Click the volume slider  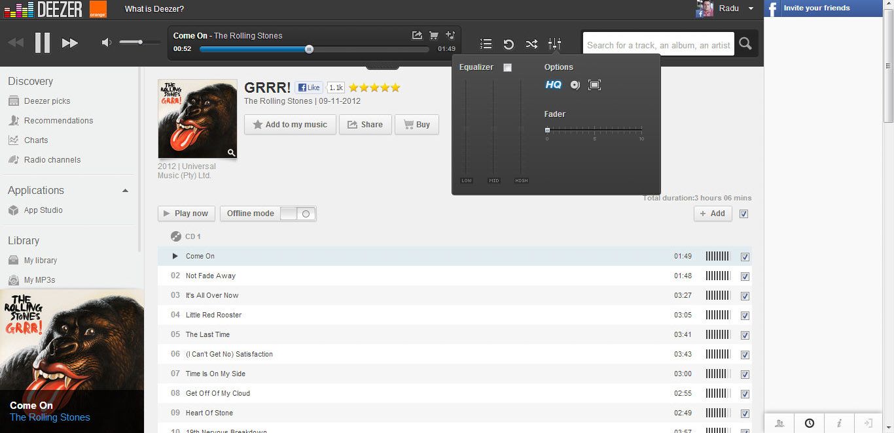pyautogui.click(x=140, y=42)
